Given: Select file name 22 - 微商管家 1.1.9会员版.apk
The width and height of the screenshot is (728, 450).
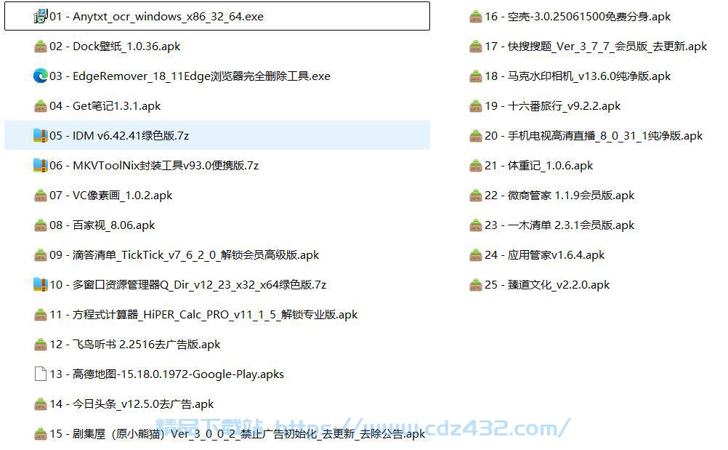Looking at the screenshot, I should (559, 196).
